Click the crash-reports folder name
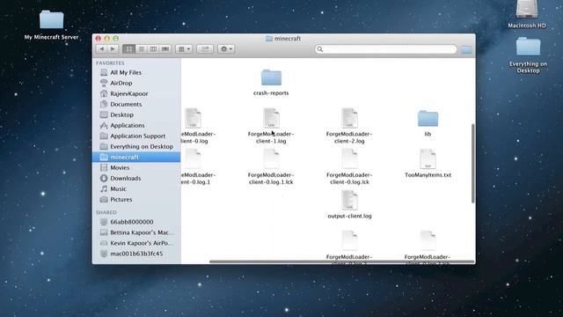 [x=271, y=93]
